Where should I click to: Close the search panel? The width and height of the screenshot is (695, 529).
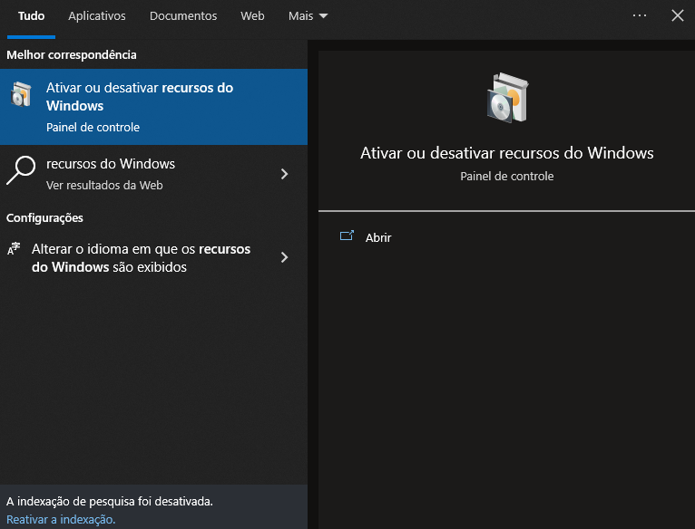pos(677,15)
